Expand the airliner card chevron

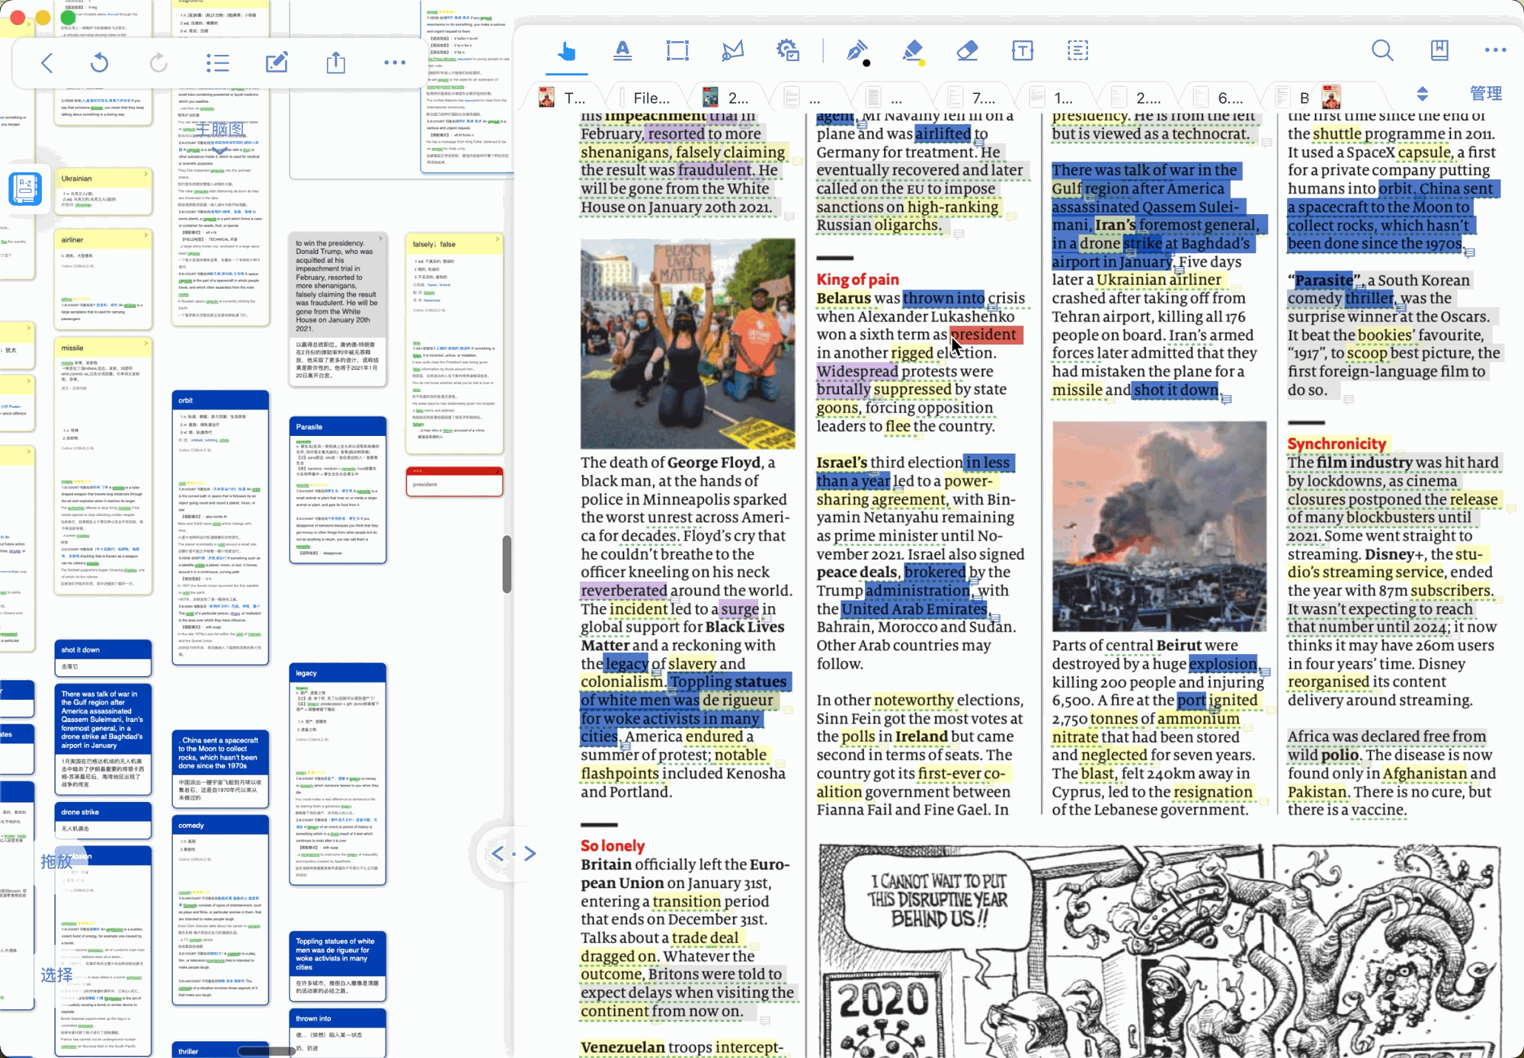pyautogui.click(x=146, y=237)
